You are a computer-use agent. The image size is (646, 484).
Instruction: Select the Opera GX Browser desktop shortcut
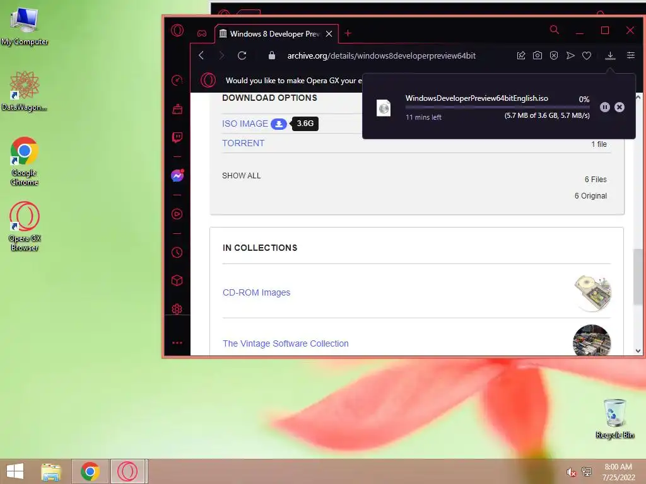25,226
